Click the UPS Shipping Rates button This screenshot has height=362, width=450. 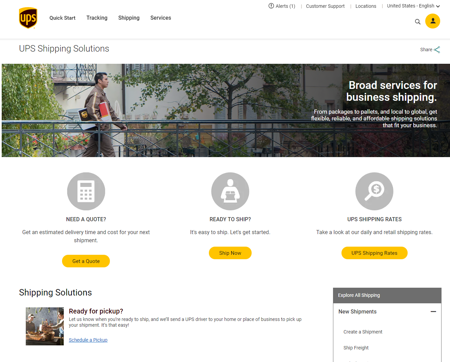(x=374, y=253)
